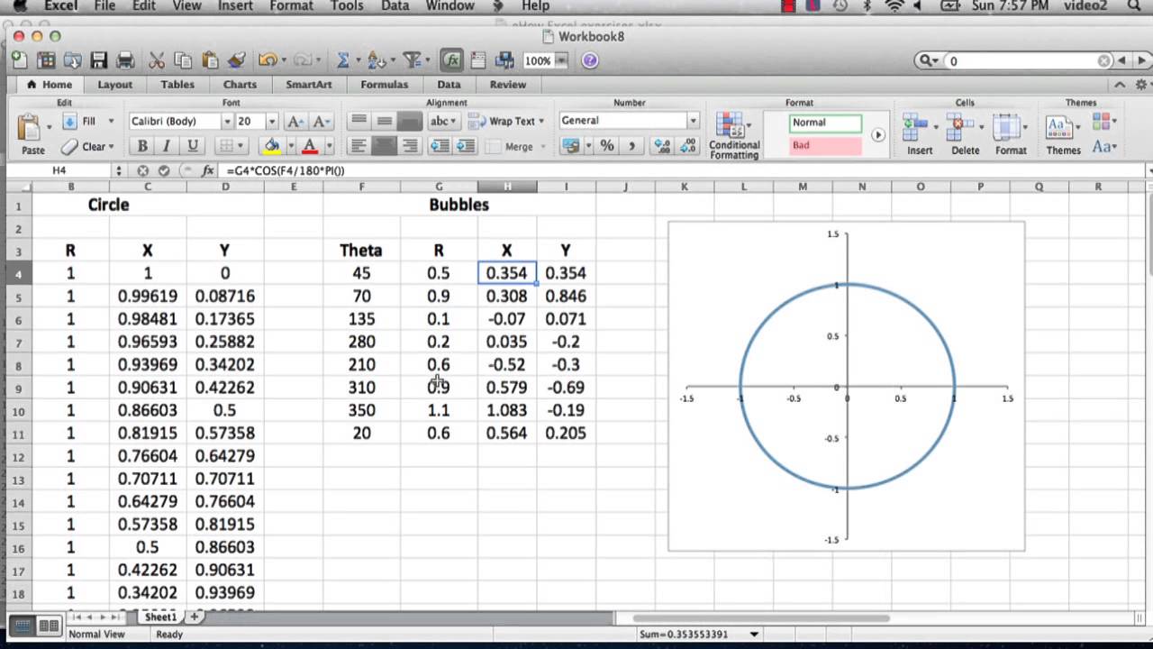
Task: Expand the fill color dropdown arrow
Action: point(289,146)
